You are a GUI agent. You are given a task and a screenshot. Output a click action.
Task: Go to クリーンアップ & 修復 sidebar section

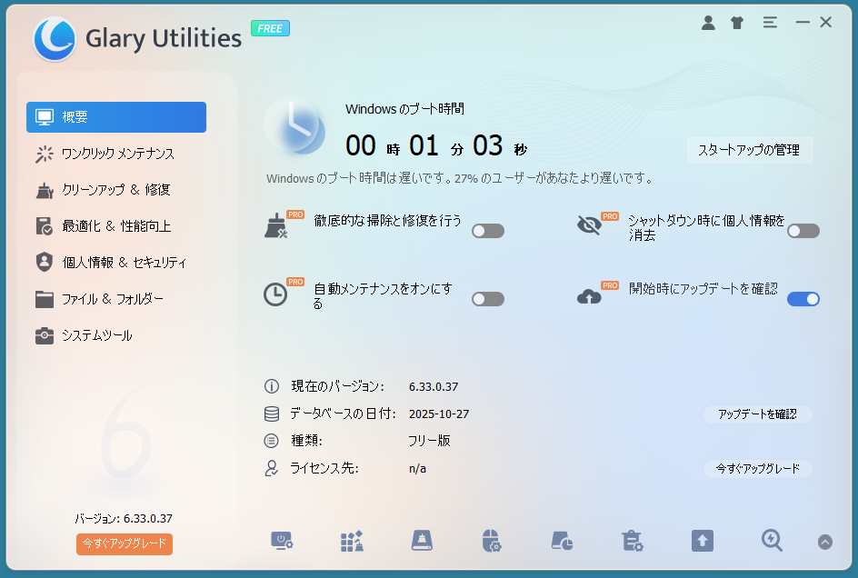(x=115, y=190)
